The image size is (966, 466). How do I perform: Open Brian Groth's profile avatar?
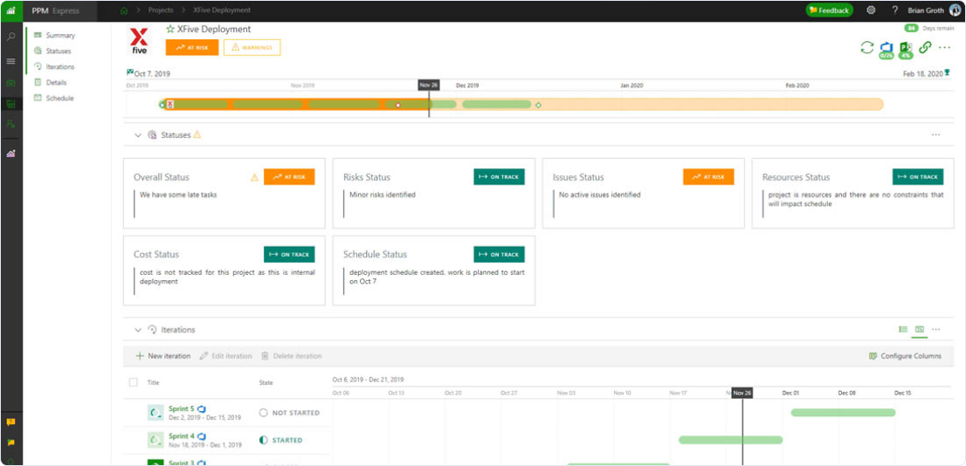click(x=955, y=10)
